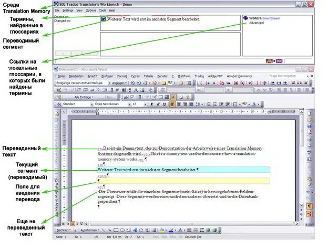
Task: Open the Zeichnen dropdown in drawing toolbar
Action: (x=64, y=230)
